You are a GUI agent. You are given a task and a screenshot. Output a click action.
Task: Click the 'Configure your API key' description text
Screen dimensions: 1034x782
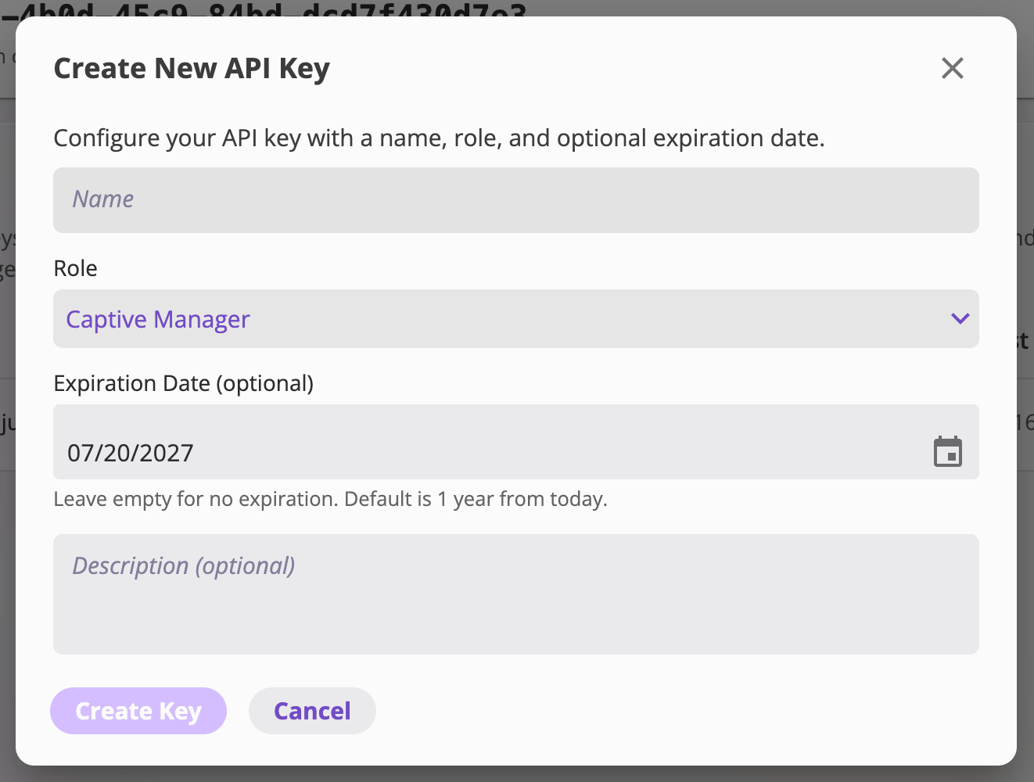pyautogui.click(x=439, y=138)
